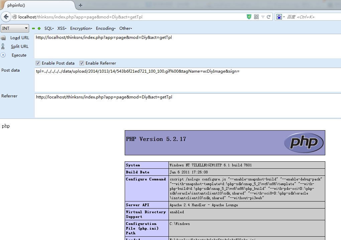
Task: Click the Jan 6 2011 17:26:08 value
Action: click(x=189, y=172)
